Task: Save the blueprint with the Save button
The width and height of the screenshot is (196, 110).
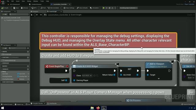Action: (x=16, y=8)
